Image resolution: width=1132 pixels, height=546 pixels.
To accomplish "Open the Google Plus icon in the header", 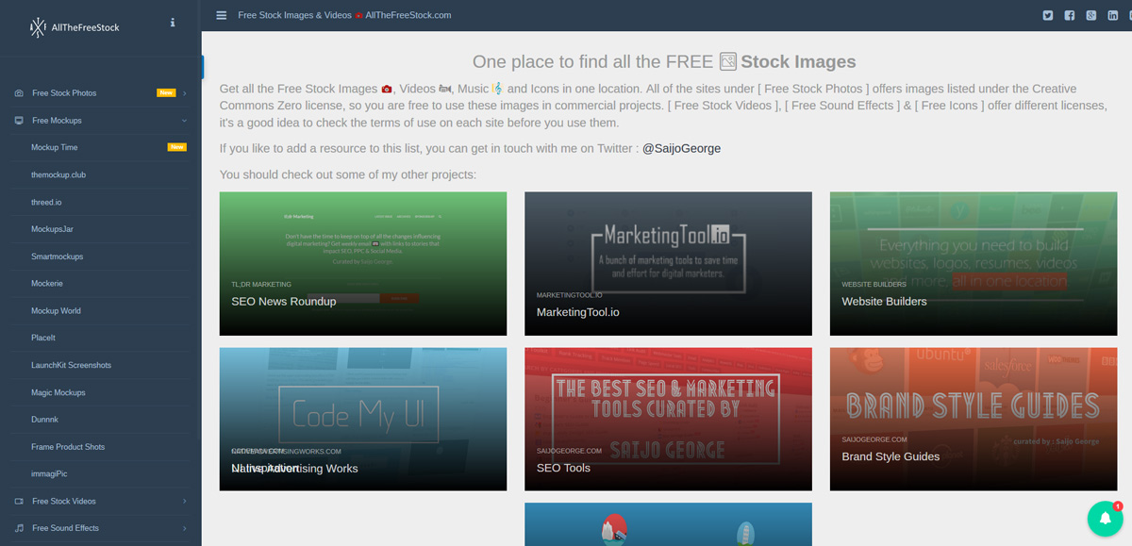I will coord(1091,15).
